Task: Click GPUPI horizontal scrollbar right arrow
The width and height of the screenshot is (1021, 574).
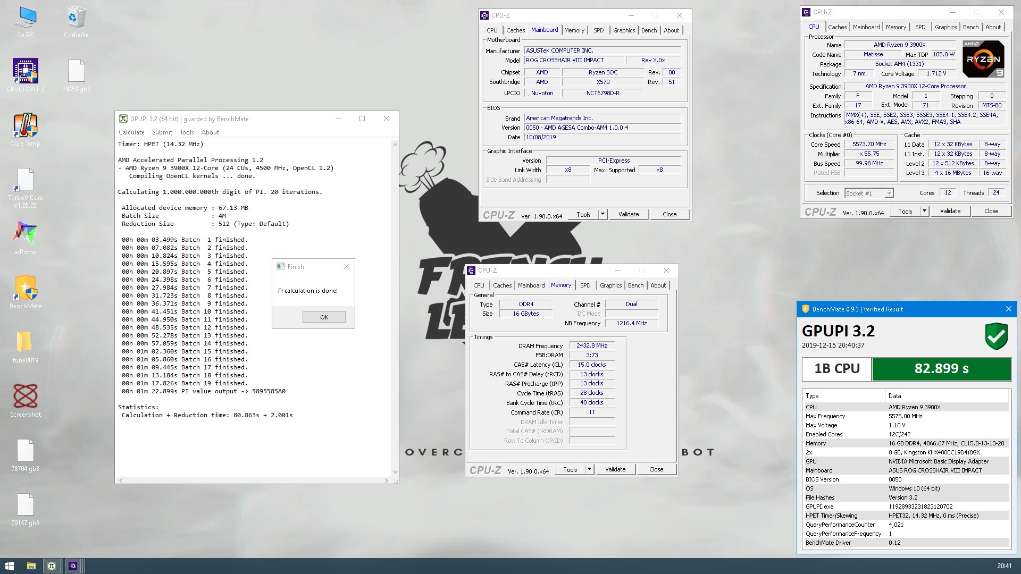Action: 387,480
